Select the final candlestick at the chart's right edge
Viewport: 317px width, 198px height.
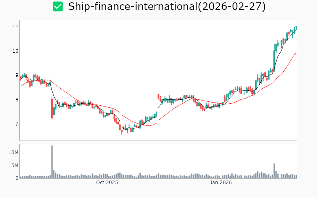(x=296, y=27)
